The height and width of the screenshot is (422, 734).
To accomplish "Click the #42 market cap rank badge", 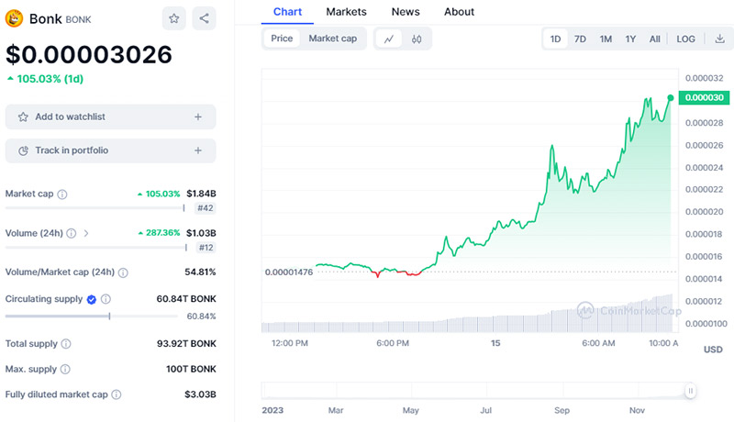I will (205, 208).
